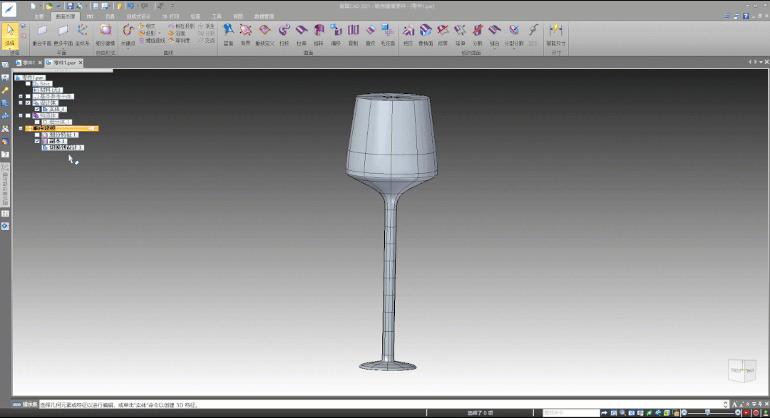Select the 拉伸 extruded surface tool
This screenshot has width=770, height=418.
click(x=302, y=35)
